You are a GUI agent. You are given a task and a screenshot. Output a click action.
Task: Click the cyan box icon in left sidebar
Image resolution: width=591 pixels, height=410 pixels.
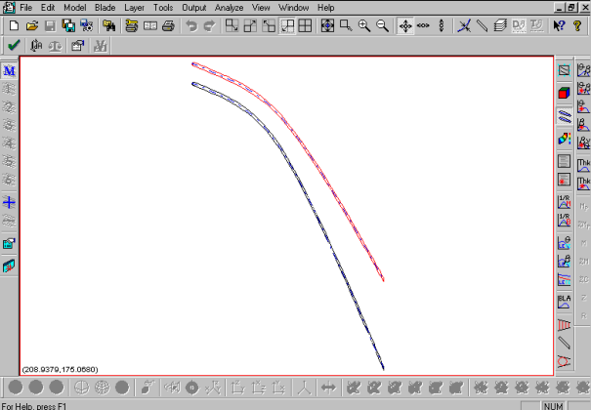9,244
